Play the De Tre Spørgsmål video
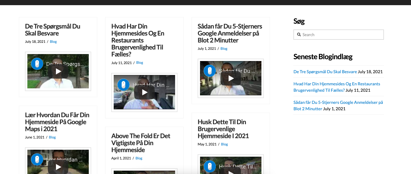Viewport: 411px width, 174px height. (x=58, y=71)
